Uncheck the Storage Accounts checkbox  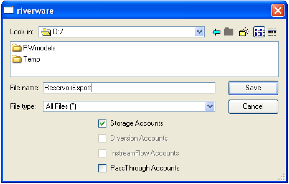click(102, 124)
